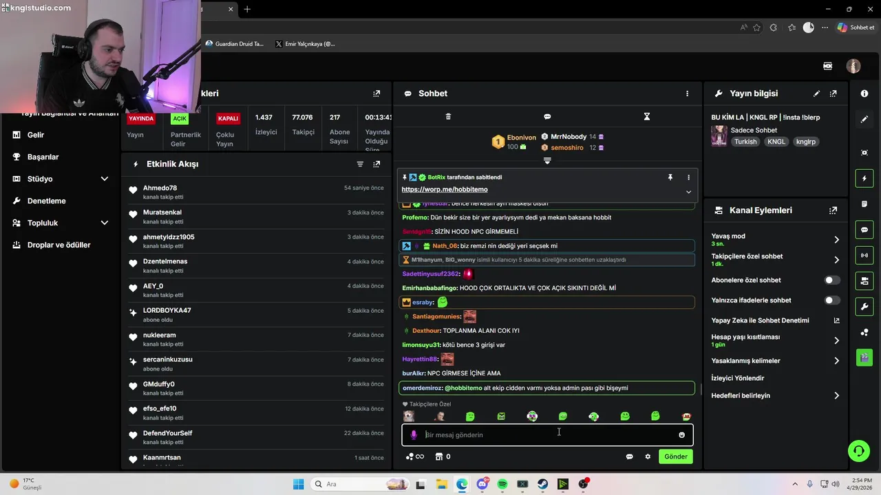The width and height of the screenshot is (881, 495).
Task: Open the worp.me/hobbitemo link
Action: [x=445, y=190]
